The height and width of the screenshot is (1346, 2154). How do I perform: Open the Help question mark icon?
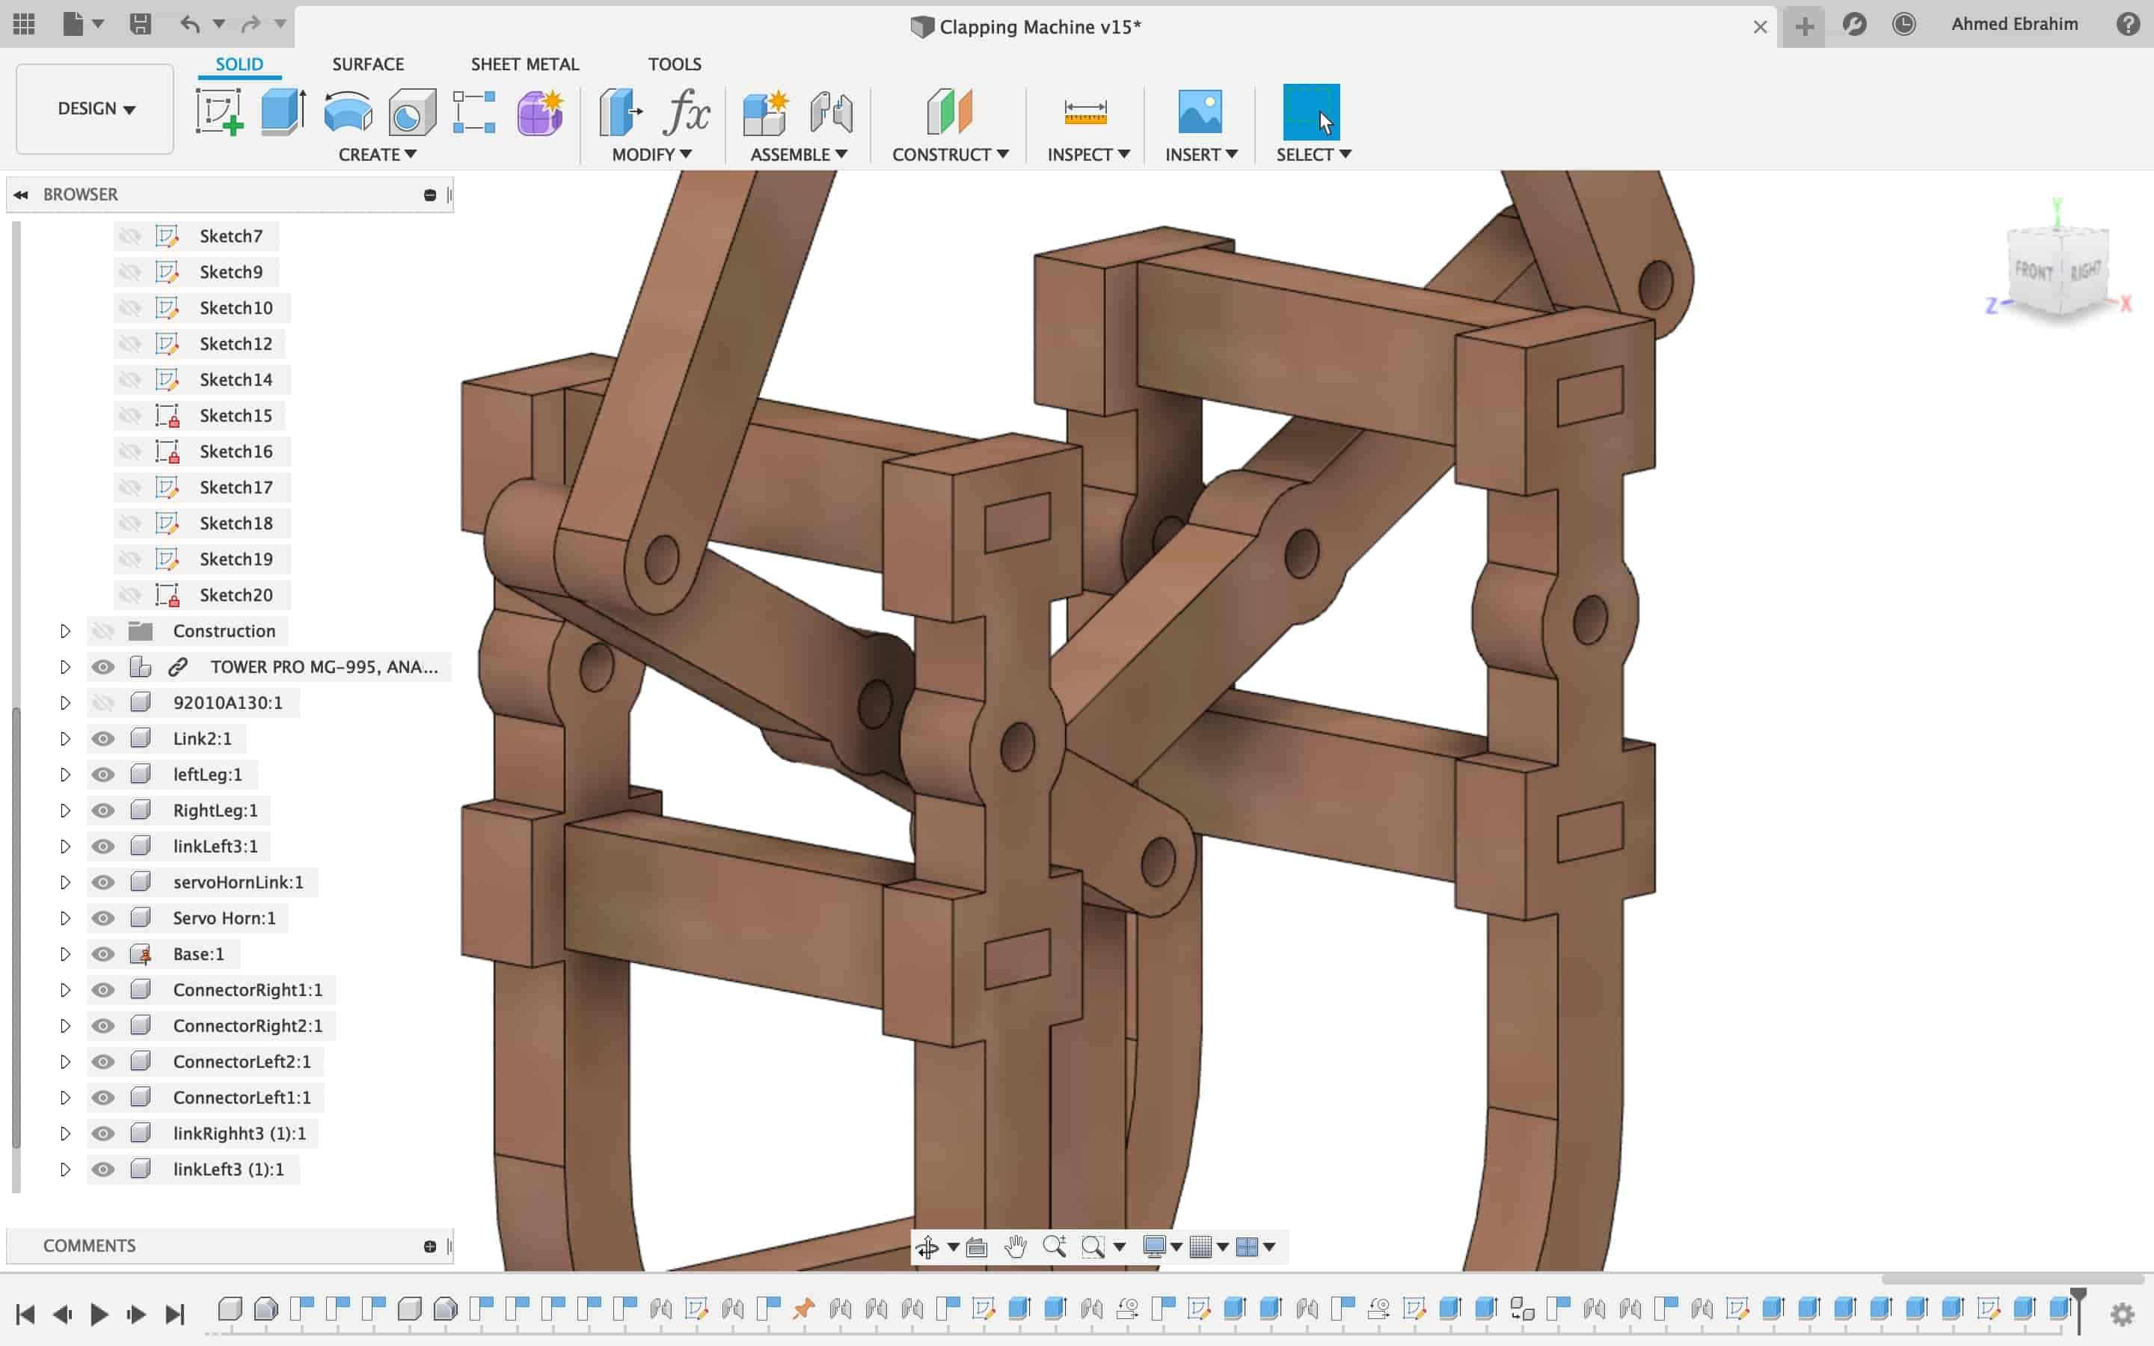tap(2127, 24)
